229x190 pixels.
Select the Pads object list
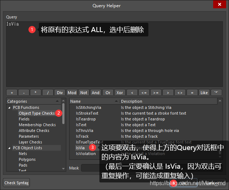pos(23,165)
